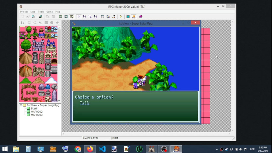
Task: Select the Start map in tree
Action: pyautogui.click(x=34, y=109)
